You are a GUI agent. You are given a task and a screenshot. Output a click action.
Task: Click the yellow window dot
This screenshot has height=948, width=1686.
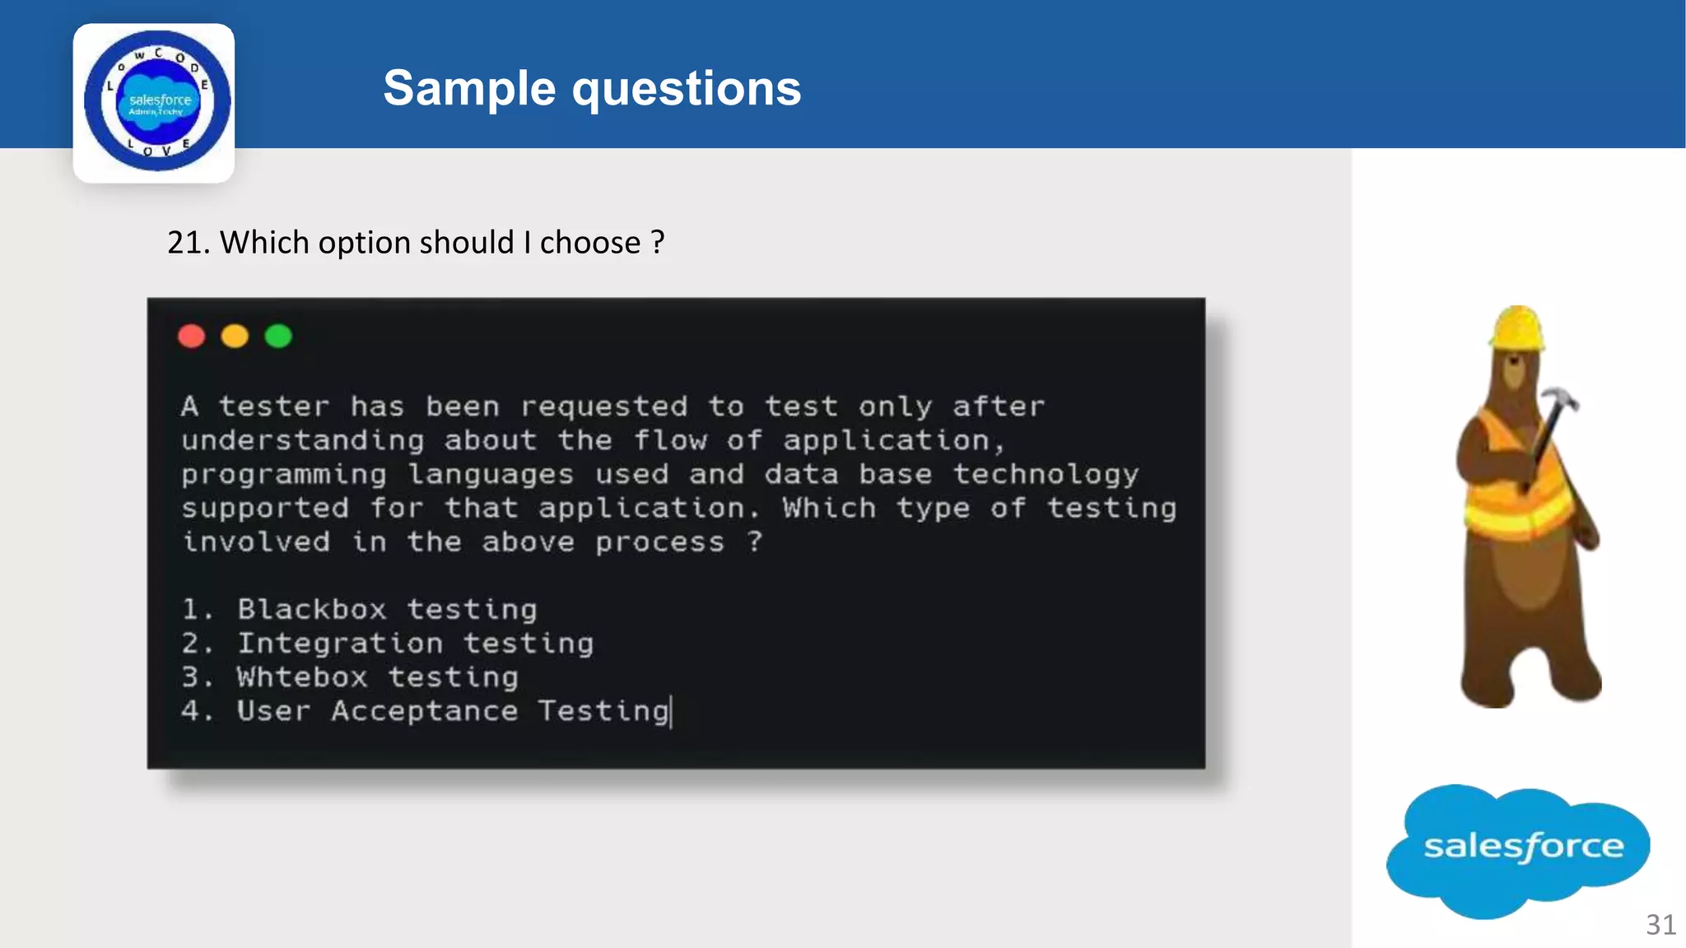tap(235, 337)
